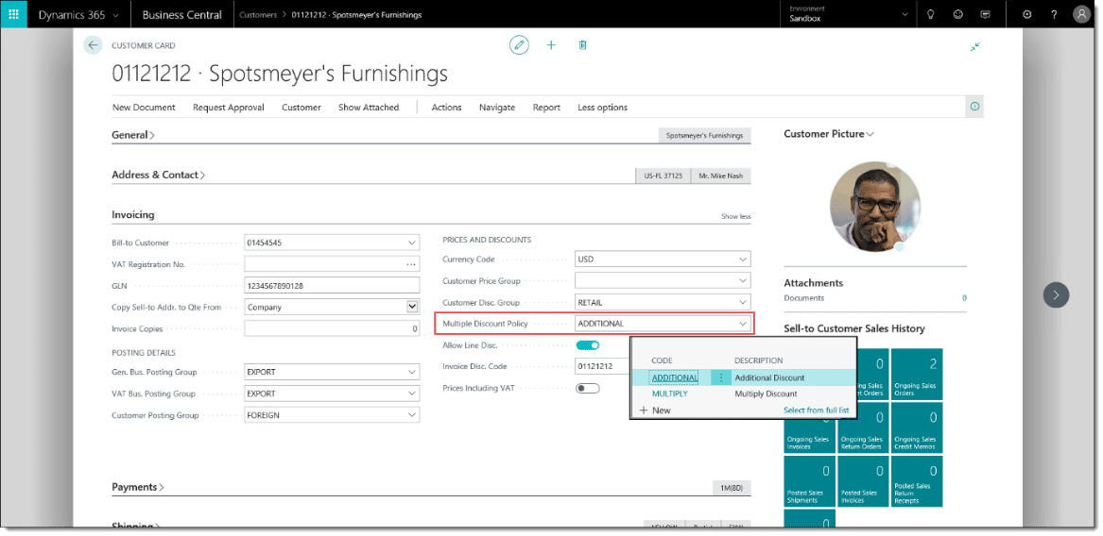Image resolution: width=1103 pixels, height=536 pixels.
Task: Open Request Approval menu
Action: pos(229,108)
